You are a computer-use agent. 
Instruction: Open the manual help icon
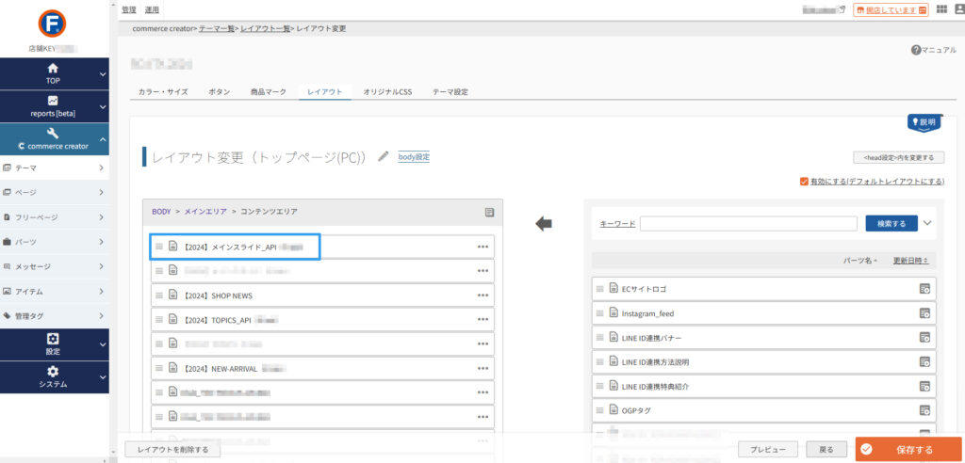(916, 49)
